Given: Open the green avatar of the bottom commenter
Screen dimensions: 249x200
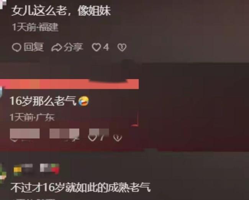Looking at the screenshot, I should tap(2, 174).
